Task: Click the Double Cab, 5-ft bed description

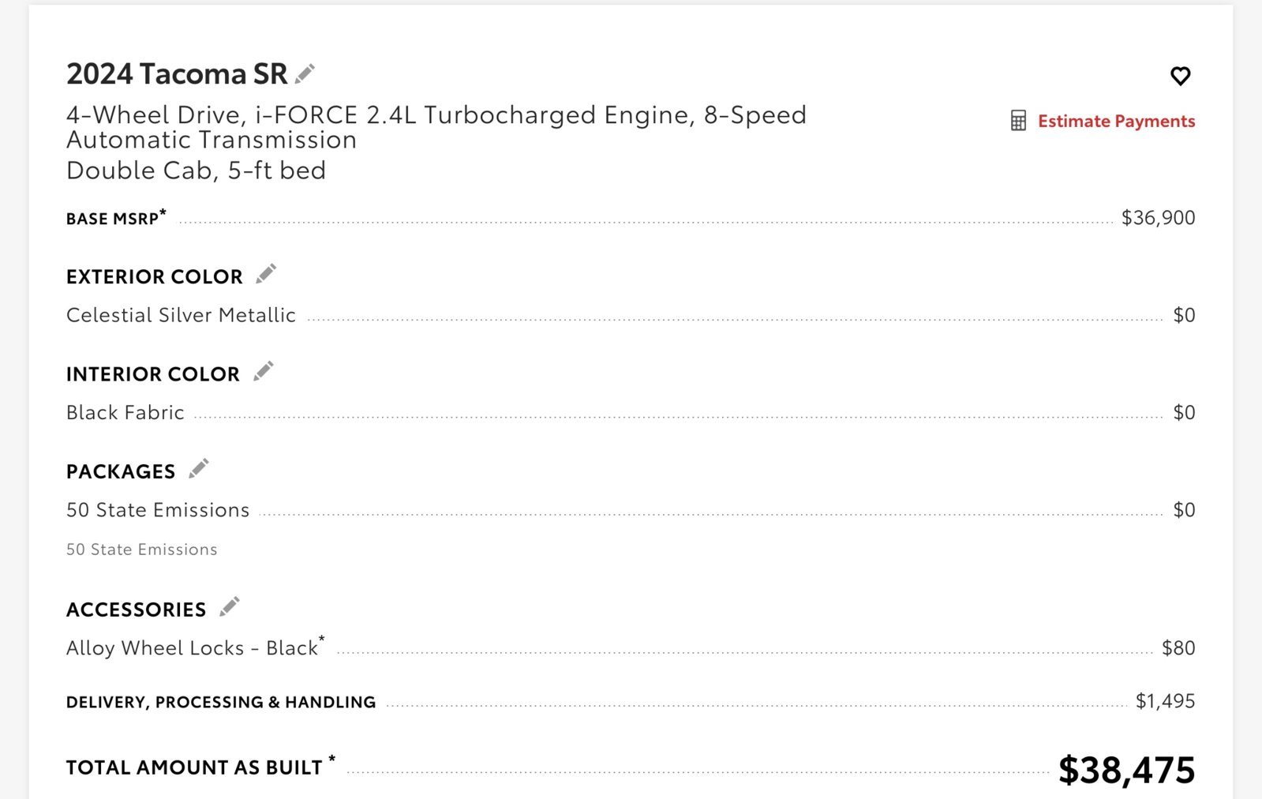Action: (196, 171)
